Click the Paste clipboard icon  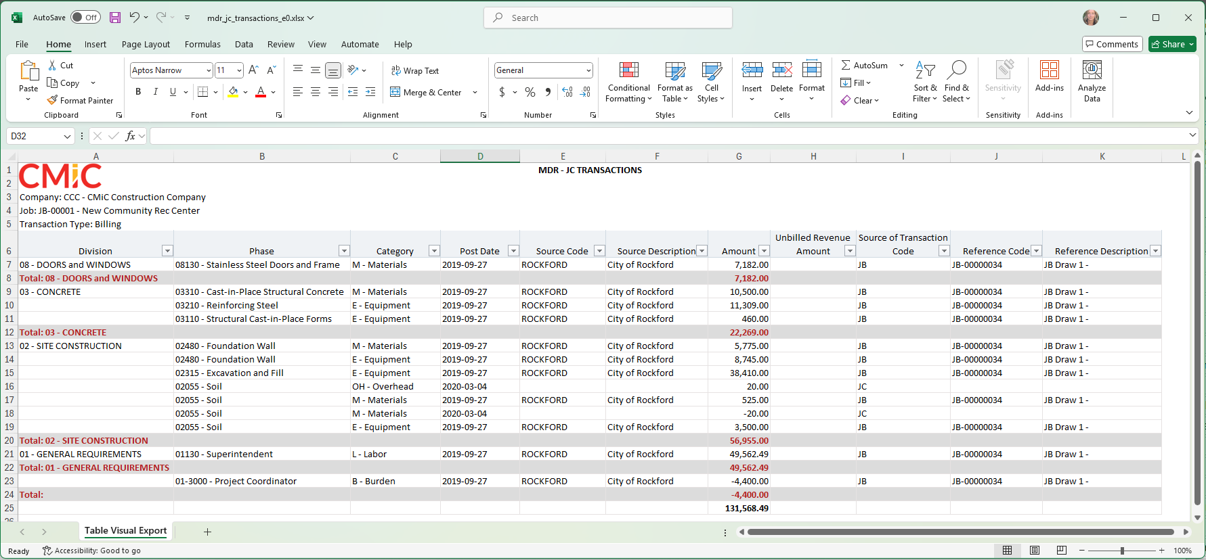click(x=28, y=70)
